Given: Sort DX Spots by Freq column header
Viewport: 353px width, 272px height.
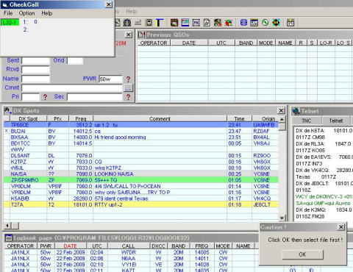Looking at the screenshot, I should (x=81, y=119).
